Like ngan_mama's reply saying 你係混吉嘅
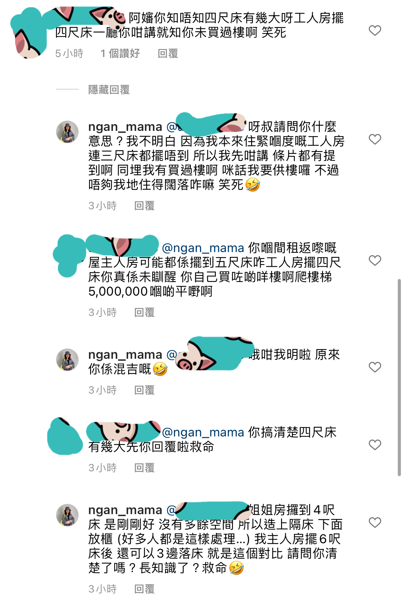The width and height of the screenshot is (404, 597). [375, 367]
